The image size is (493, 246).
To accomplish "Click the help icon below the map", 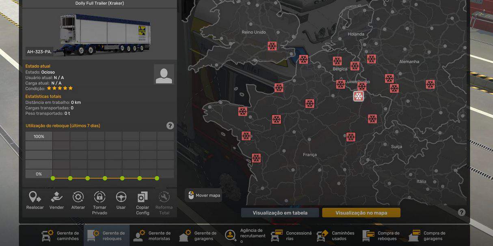I will pos(462,212).
